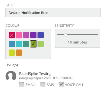The height and width of the screenshot is (90, 104).
Task: Choose the steel blue colour swatch
Action: coord(12,44)
